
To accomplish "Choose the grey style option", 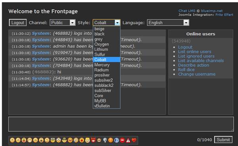I will point(107,39).
